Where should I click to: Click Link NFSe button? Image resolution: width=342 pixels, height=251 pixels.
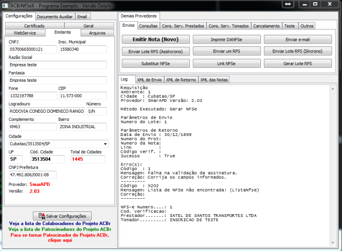tap(227, 63)
